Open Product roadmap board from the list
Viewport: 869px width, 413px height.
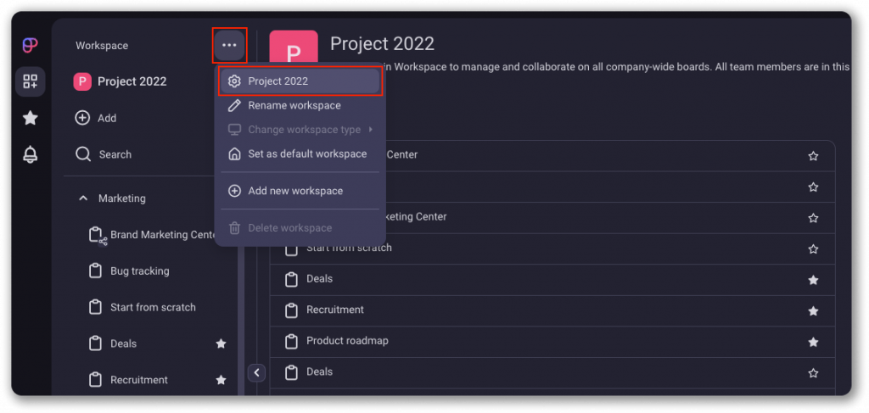click(x=346, y=341)
